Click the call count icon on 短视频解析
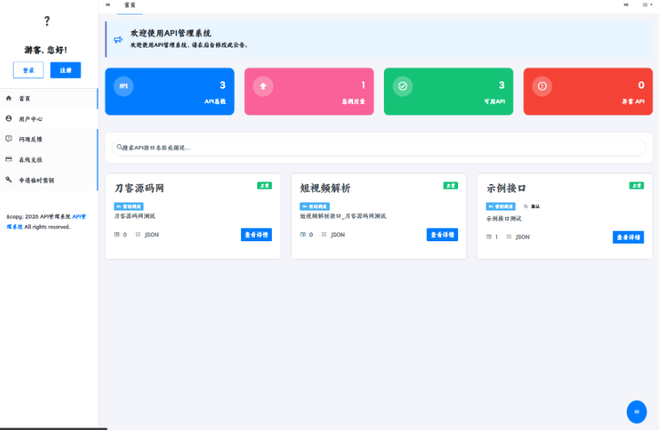659x430 pixels. 302,235
